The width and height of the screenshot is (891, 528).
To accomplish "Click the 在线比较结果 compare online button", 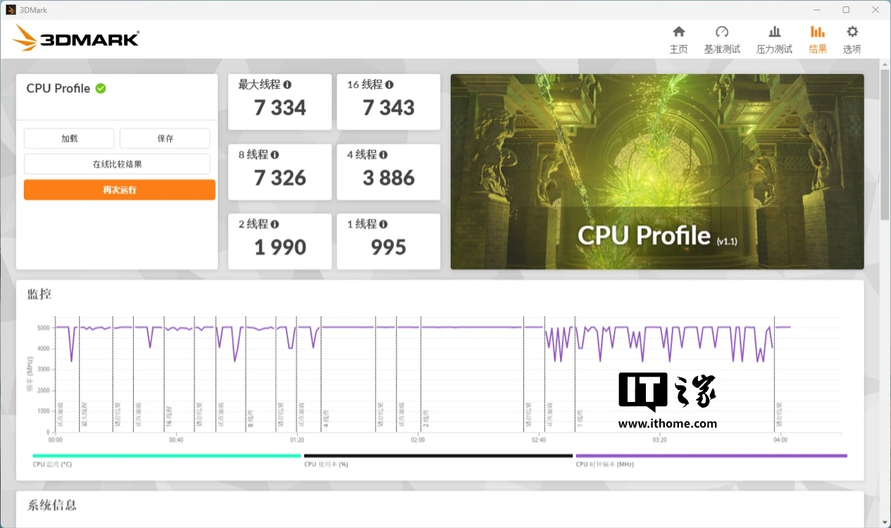I will coord(117,164).
